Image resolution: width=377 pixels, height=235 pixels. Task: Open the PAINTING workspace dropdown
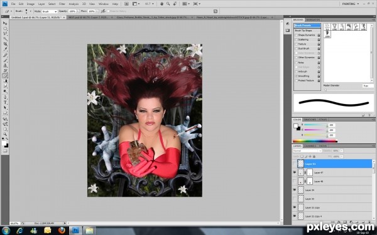pos(351,4)
